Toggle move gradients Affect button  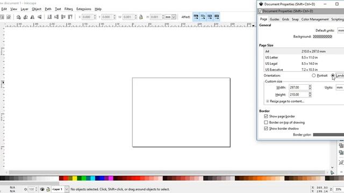coord(210,17)
